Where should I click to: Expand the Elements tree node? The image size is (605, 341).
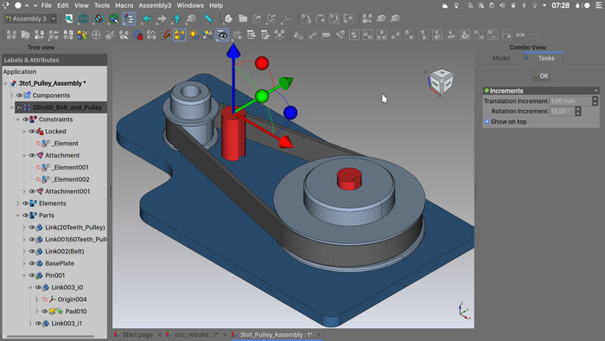[18, 203]
